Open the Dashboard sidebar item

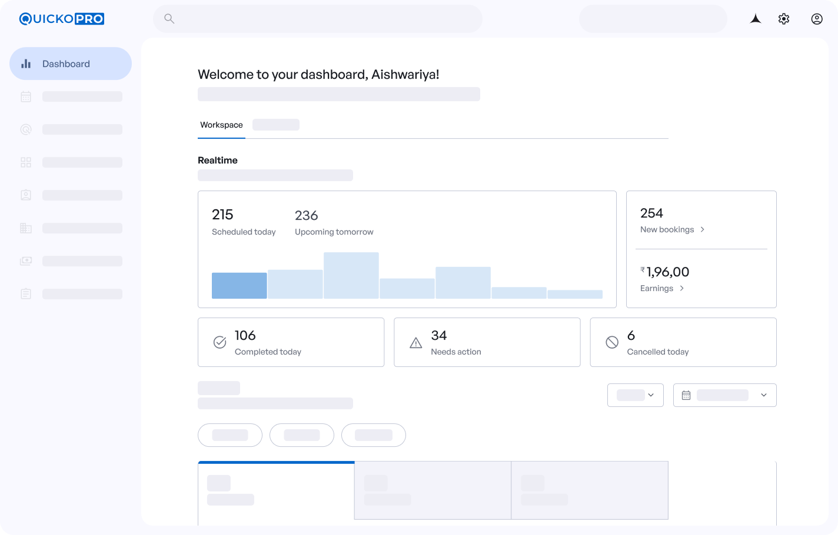point(71,63)
